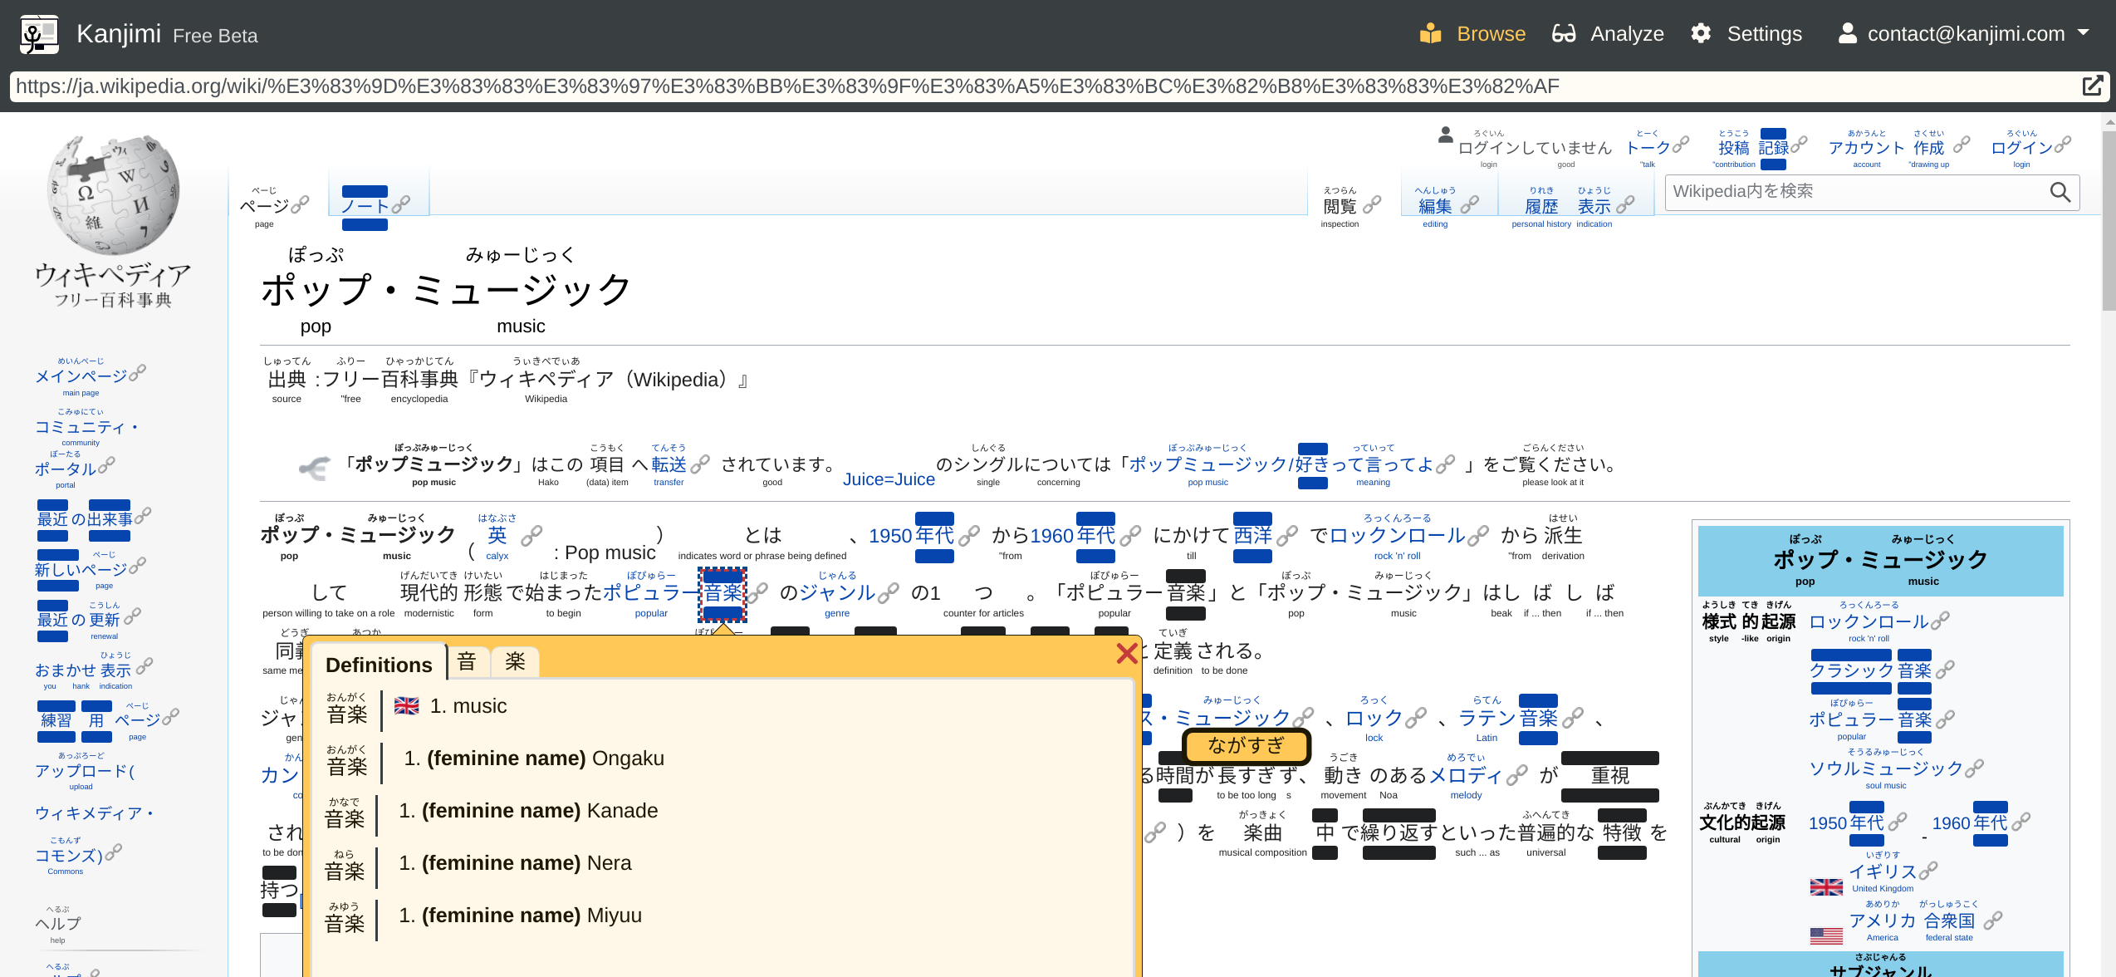Screen dimensions: 2116x977
Task: Click the United Kingdom flag icon in infobox
Action: click(x=1826, y=887)
